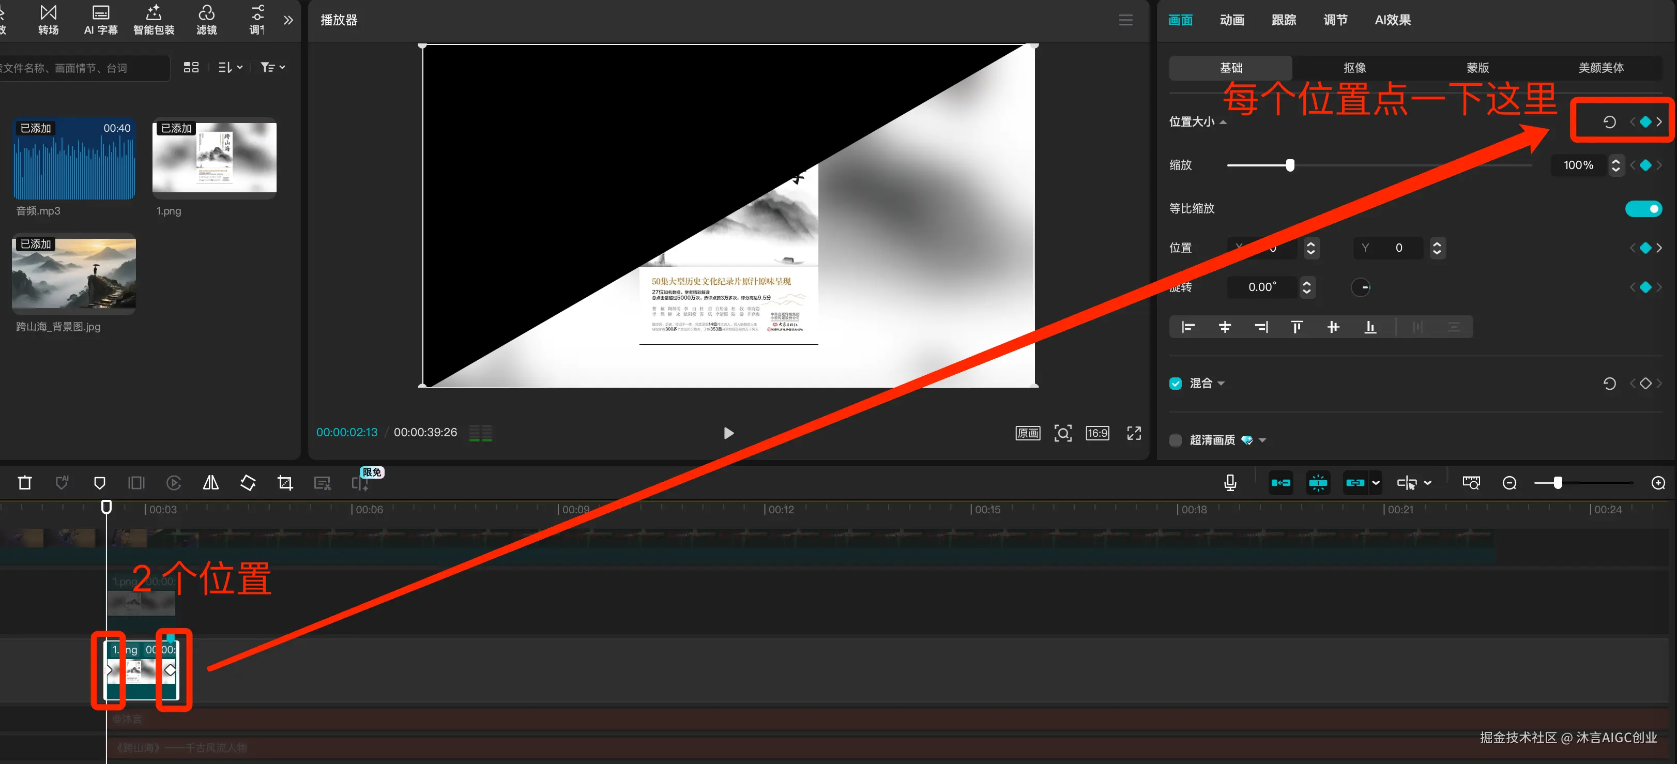The height and width of the screenshot is (764, 1677).
Task: Click zoom out timeline icon
Action: pos(1509,482)
